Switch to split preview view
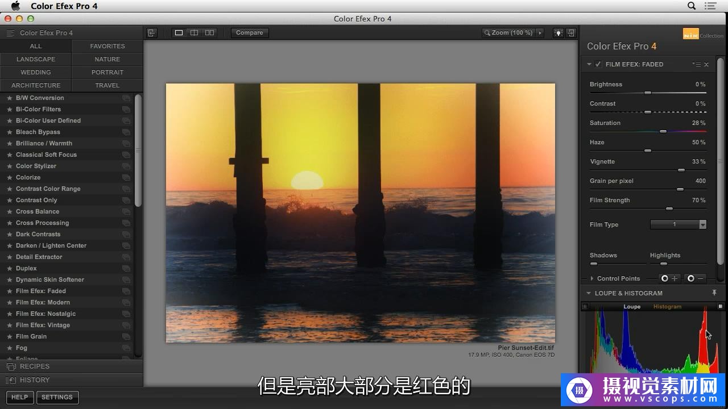Viewport: 728px width, 409px height. (x=194, y=33)
